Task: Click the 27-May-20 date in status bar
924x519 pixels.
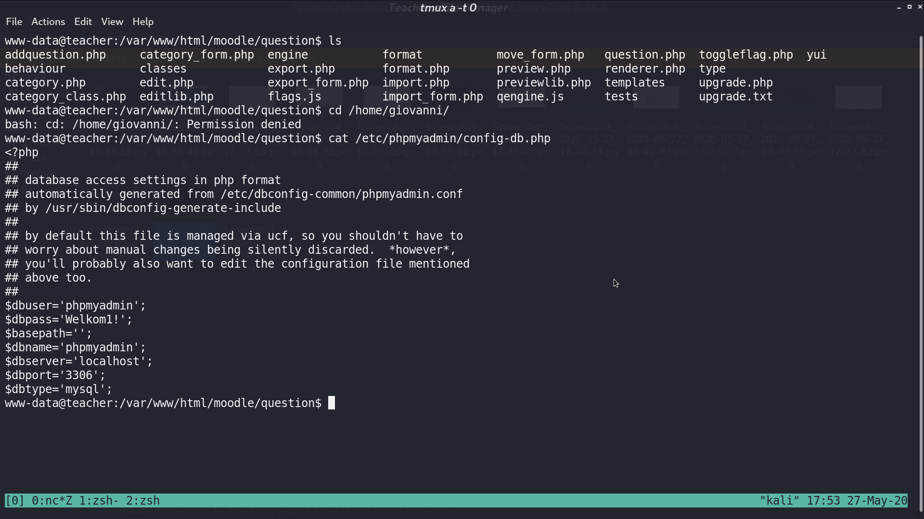Action: (877, 501)
